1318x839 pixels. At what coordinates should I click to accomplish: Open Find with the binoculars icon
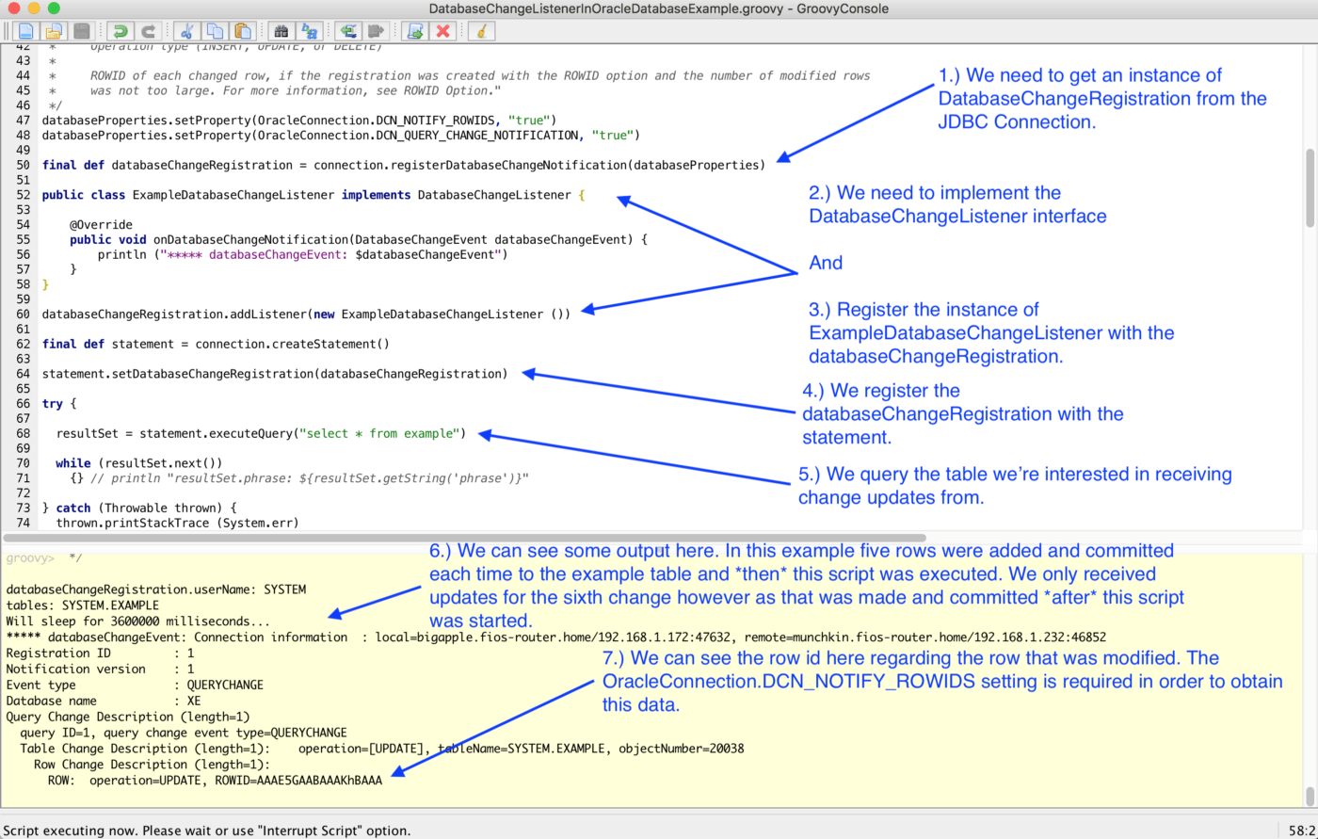click(282, 30)
